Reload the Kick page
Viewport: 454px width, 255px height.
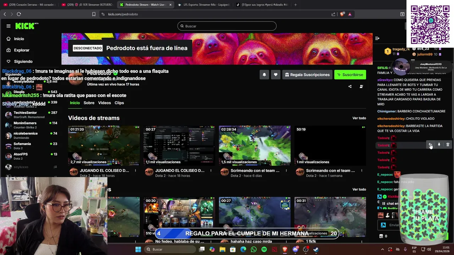point(19,14)
